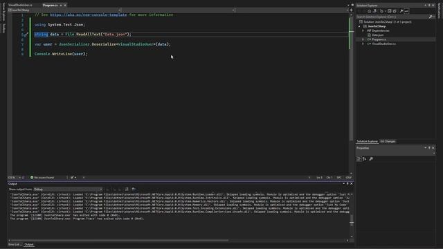Close the Program.cs editor tab
The width and height of the screenshot is (443, 249).
[65, 5]
